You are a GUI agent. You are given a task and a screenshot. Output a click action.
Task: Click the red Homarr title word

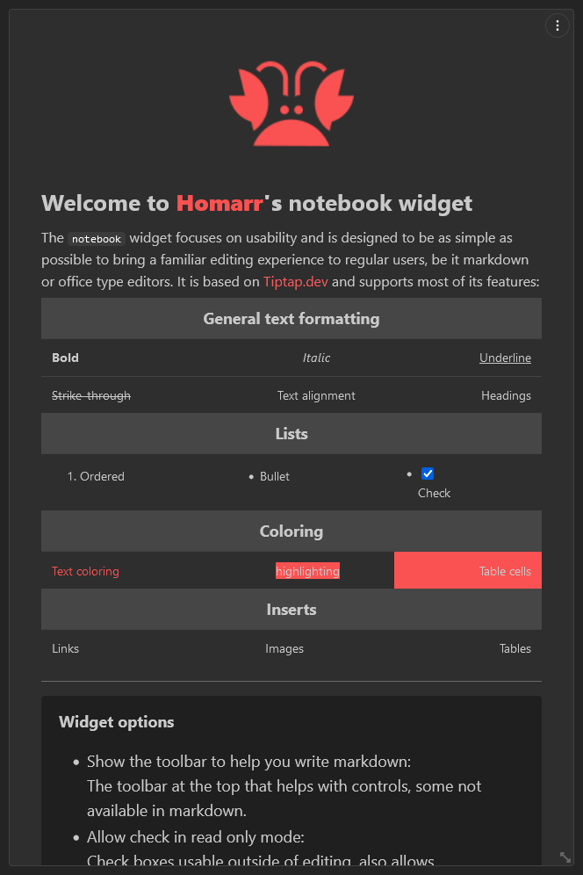(x=220, y=203)
